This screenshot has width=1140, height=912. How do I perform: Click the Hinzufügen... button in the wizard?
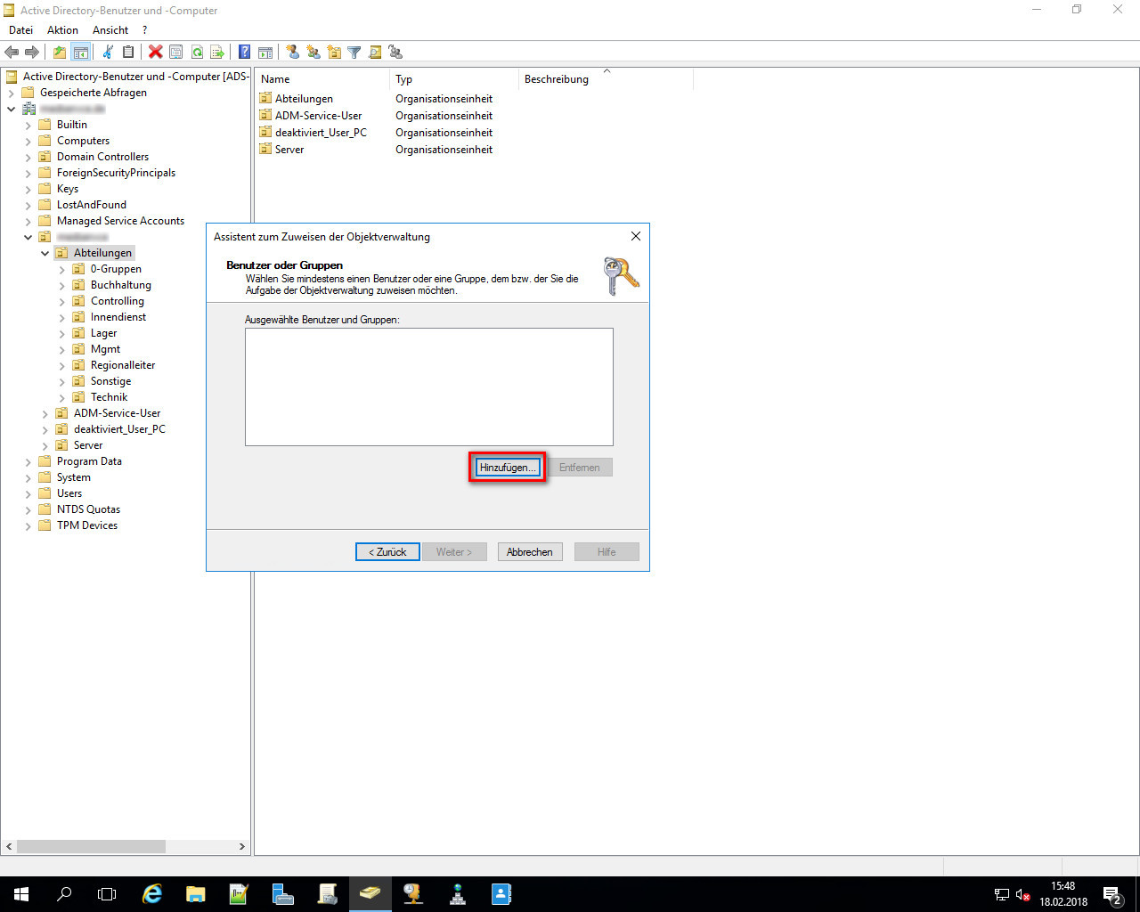coord(507,468)
